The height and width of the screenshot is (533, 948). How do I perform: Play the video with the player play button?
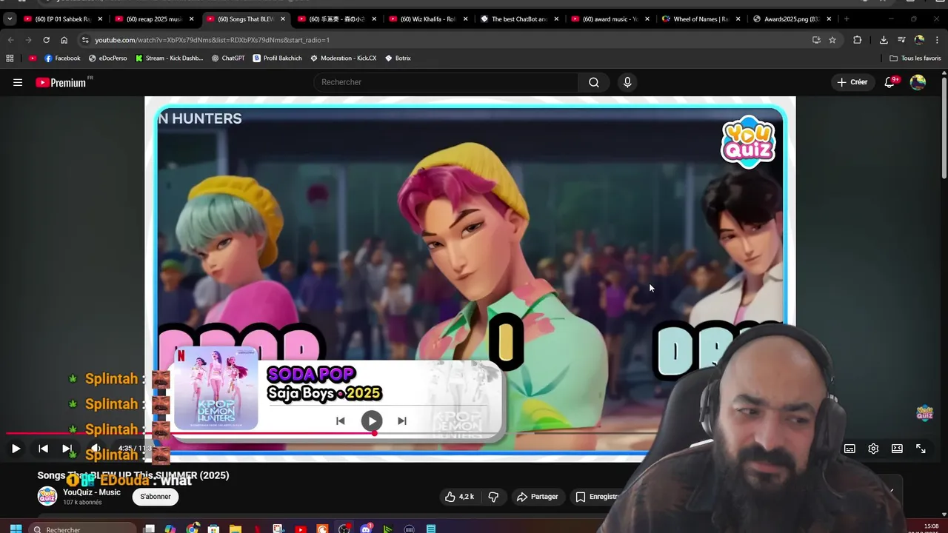[x=16, y=449]
